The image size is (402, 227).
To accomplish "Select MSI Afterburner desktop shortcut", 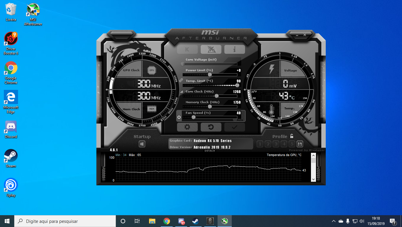I will [33, 14].
